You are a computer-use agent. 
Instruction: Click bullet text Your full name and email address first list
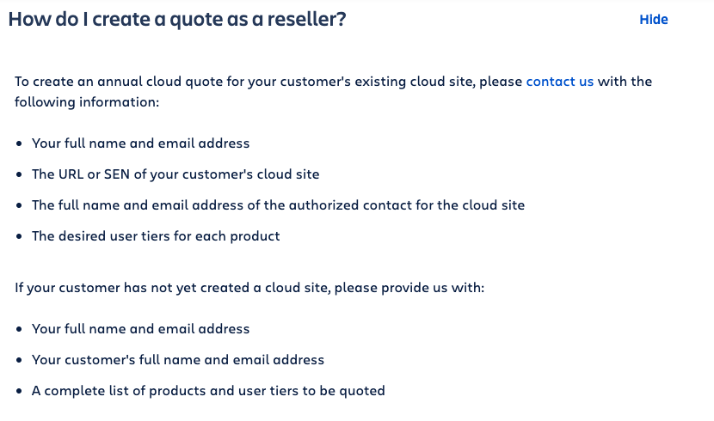(141, 143)
